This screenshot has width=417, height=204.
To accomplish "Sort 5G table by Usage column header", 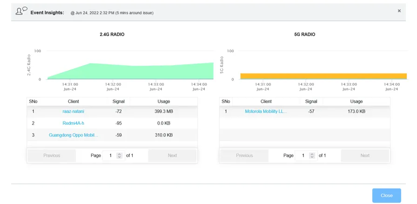I will (356, 102).
